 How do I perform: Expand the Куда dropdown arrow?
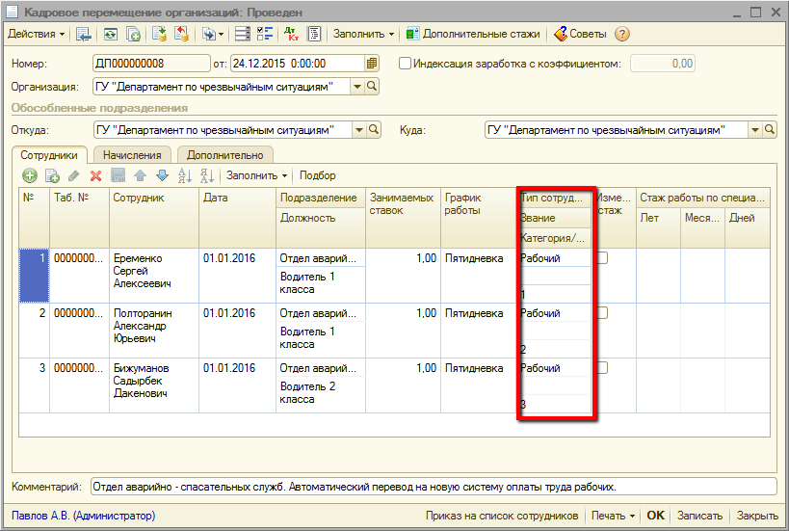point(754,130)
